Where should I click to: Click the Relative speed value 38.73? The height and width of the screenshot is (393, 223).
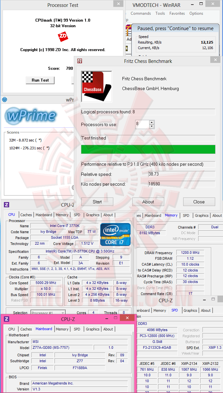pos(182,174)
